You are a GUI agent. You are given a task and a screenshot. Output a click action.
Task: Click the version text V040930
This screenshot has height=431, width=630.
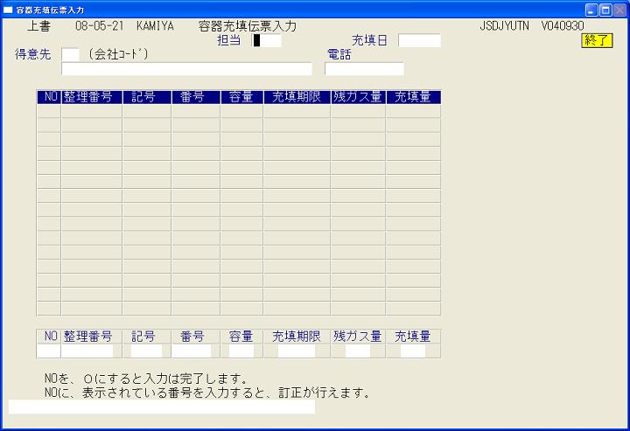pos(563,26)
